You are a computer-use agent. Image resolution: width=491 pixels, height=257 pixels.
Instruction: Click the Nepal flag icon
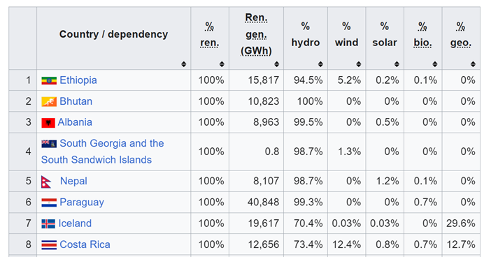pyautogui.click(x=46, y=182)
